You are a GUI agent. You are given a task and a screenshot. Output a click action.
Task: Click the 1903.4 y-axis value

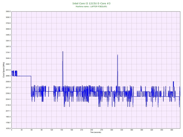pyautogui.click(x=8, y=117)
